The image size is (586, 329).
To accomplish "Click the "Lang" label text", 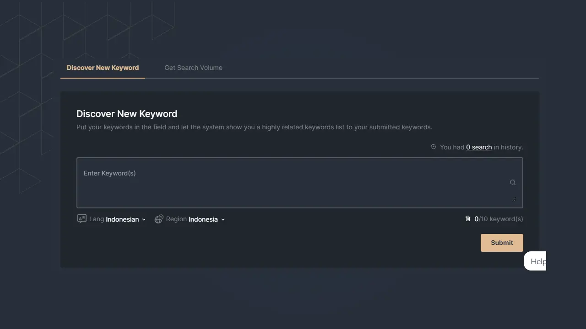I will pyautogui.click(x=97, y=219).
